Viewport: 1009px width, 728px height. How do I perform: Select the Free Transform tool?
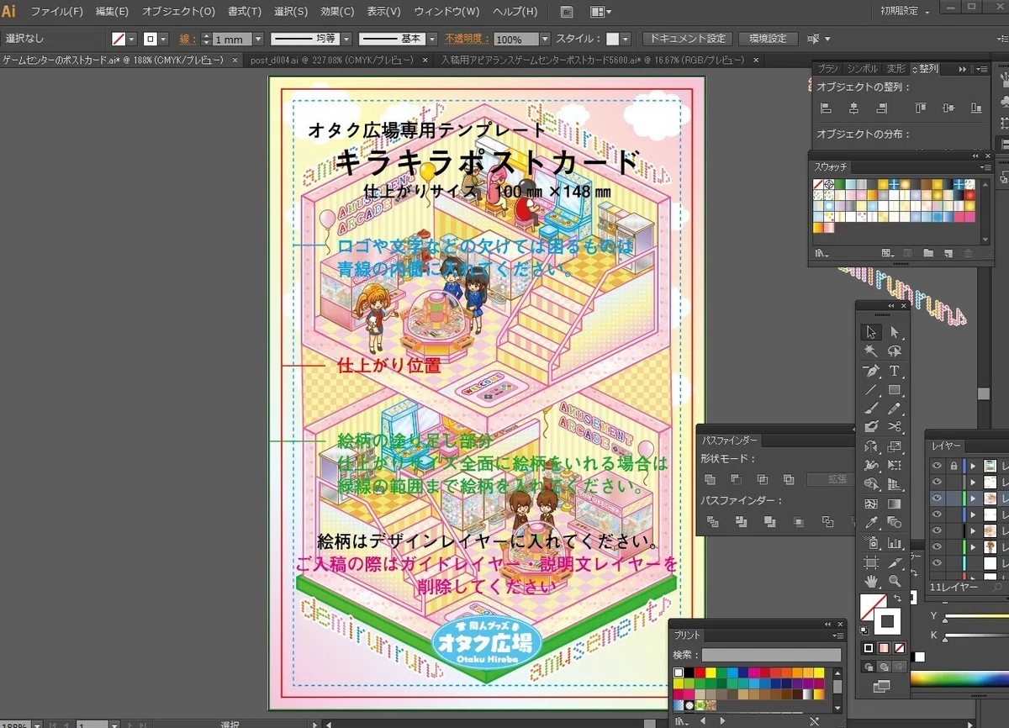(x=895, y=465)
